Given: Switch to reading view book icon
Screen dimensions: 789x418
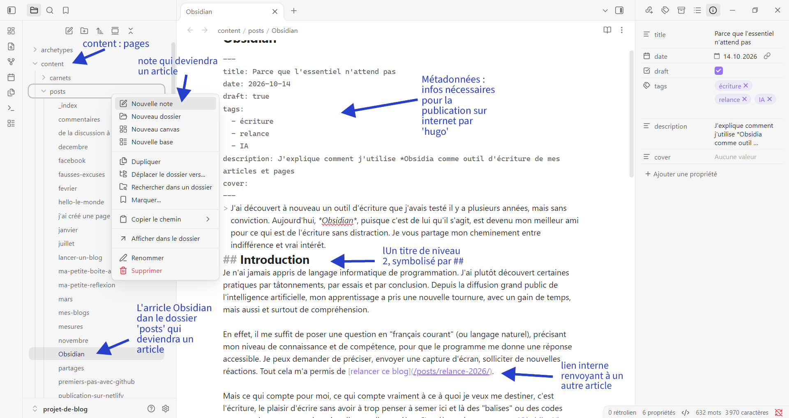Looking at the screenshot, I should click(607, 30).
